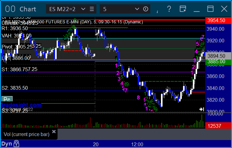Jump to latest bar arrow icon
The image size is (232, 148).
(x=202, y=109)
